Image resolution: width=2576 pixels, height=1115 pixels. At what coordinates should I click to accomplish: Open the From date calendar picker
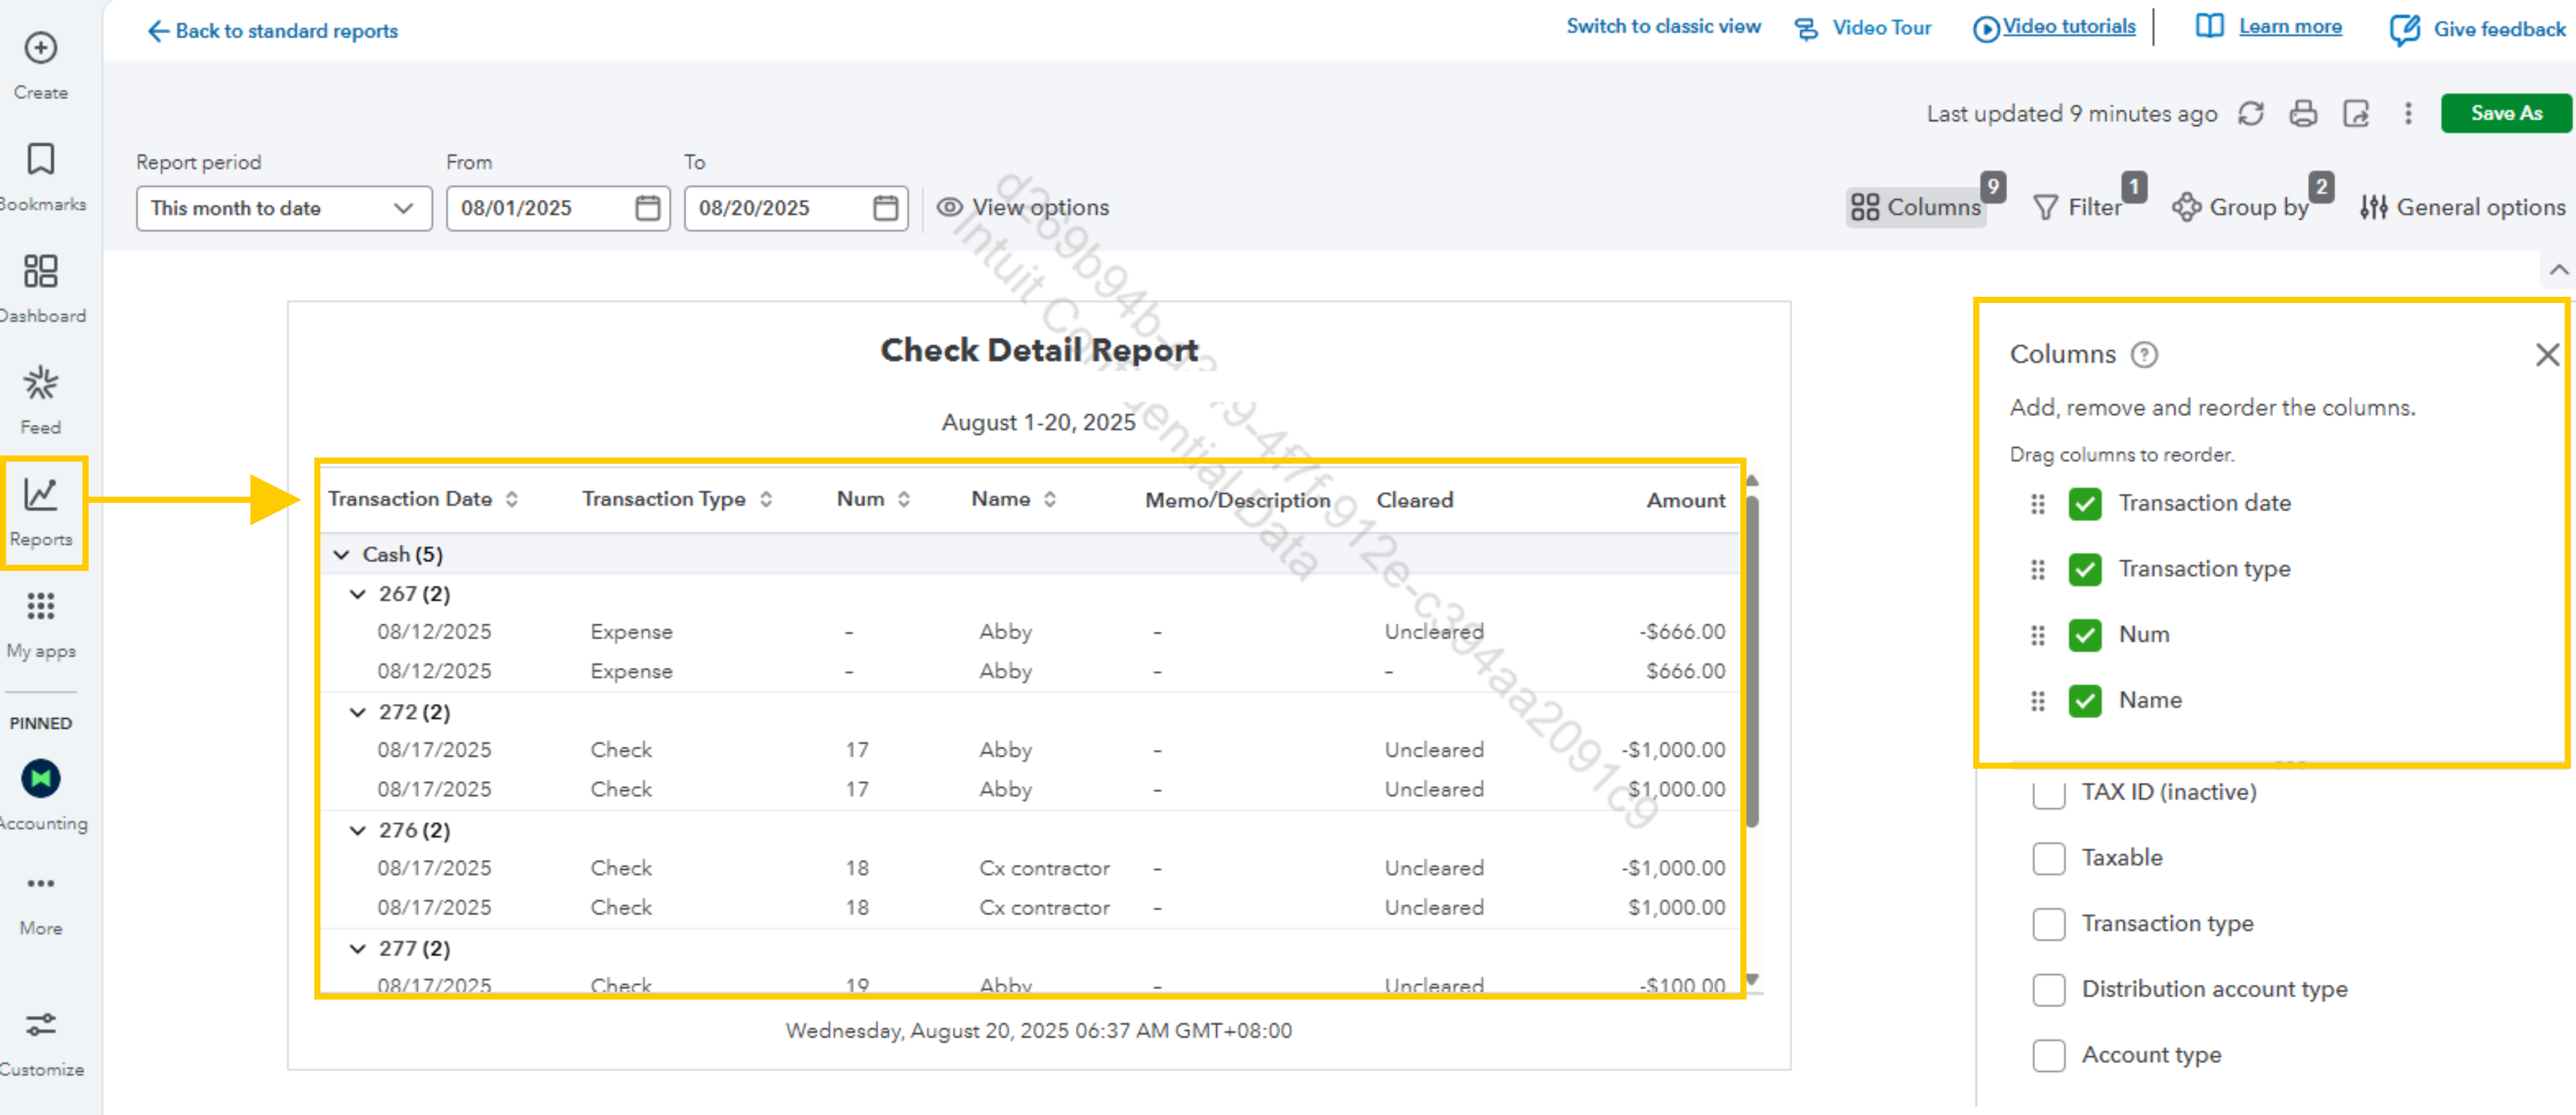point(647,208)
